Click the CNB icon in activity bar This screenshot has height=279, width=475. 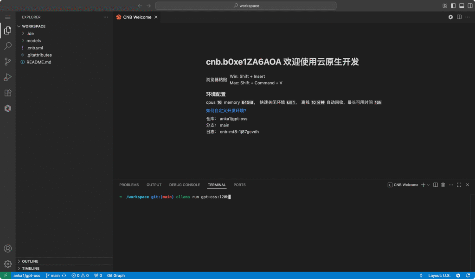point(8,108)
